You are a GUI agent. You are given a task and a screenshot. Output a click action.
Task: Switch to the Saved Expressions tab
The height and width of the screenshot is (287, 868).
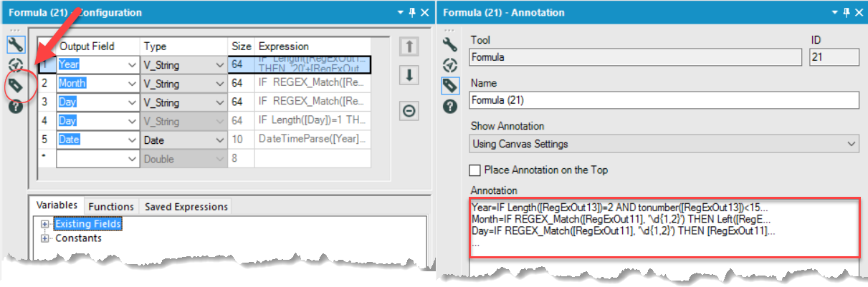(x=186, y=206)
